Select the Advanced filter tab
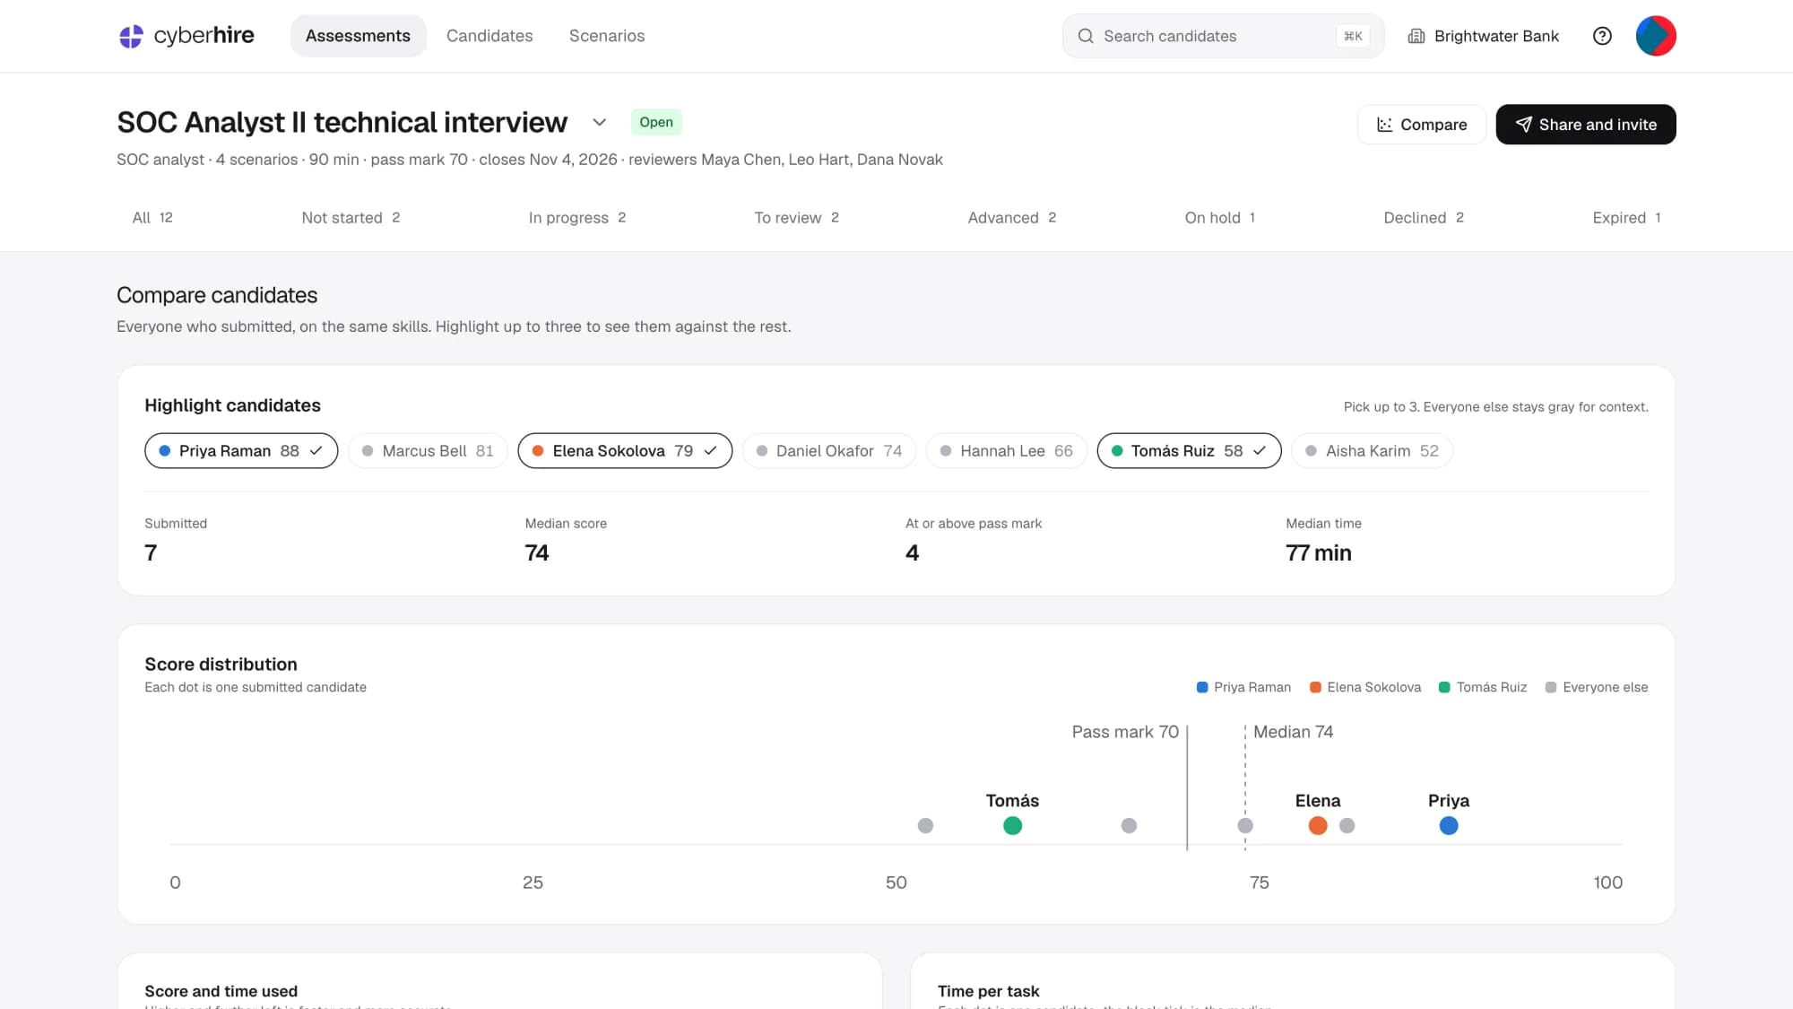Viewport: 1793px width, 1009px height. tap(1012, 218)
